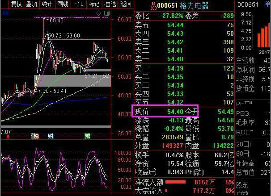
Task: Select 买一 price 54.39
Action: coord(175,68)
